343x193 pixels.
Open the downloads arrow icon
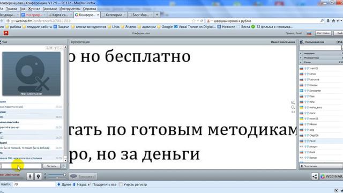pyautogui.click(x=328, y=21)
